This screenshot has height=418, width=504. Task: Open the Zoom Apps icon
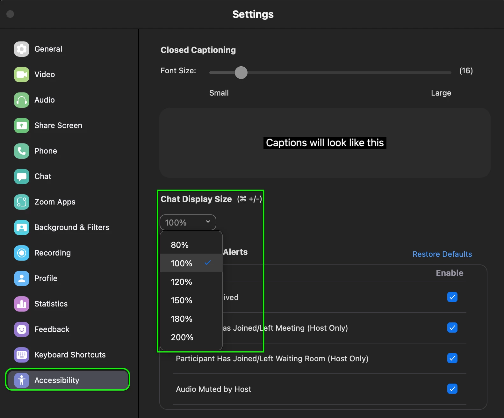(x=22, y=202)
